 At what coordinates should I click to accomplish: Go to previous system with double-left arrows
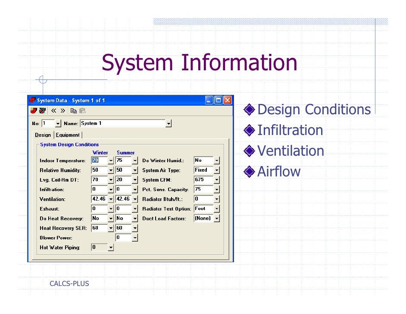click(x=53, y=111)
